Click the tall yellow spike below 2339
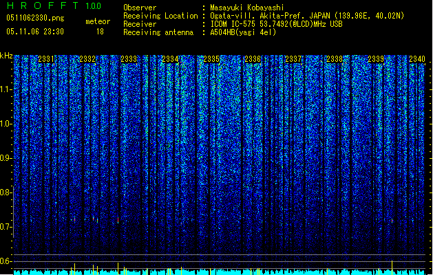 click(392, 267)
